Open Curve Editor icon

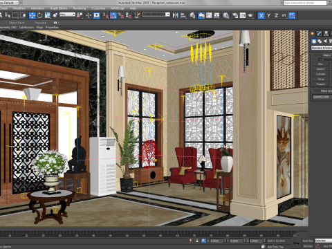click(x=209, y=15)
